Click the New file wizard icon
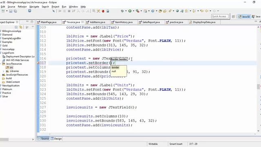The width and height of the screenshot is (261, 147). pos(3,11)
